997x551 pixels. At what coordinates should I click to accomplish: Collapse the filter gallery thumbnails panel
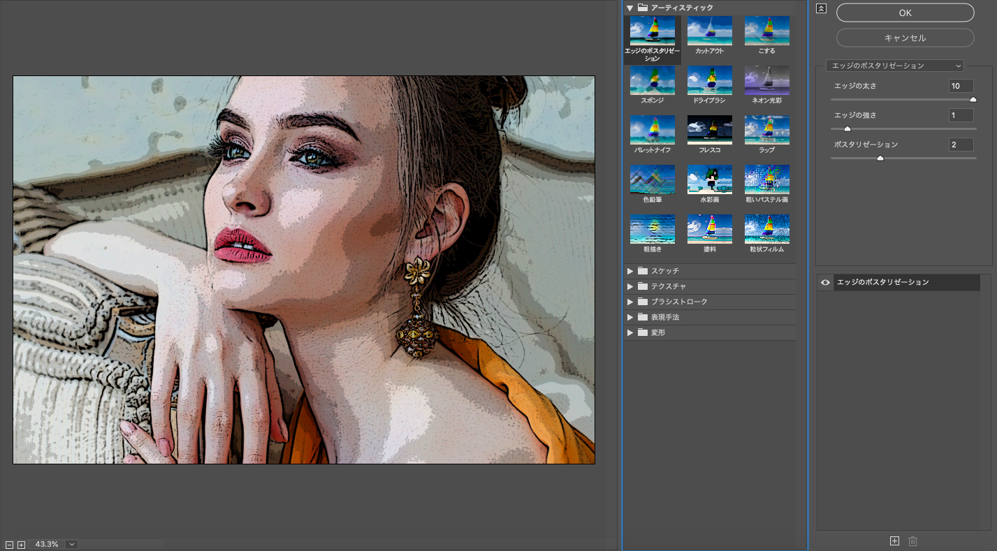tap(821, 9)
